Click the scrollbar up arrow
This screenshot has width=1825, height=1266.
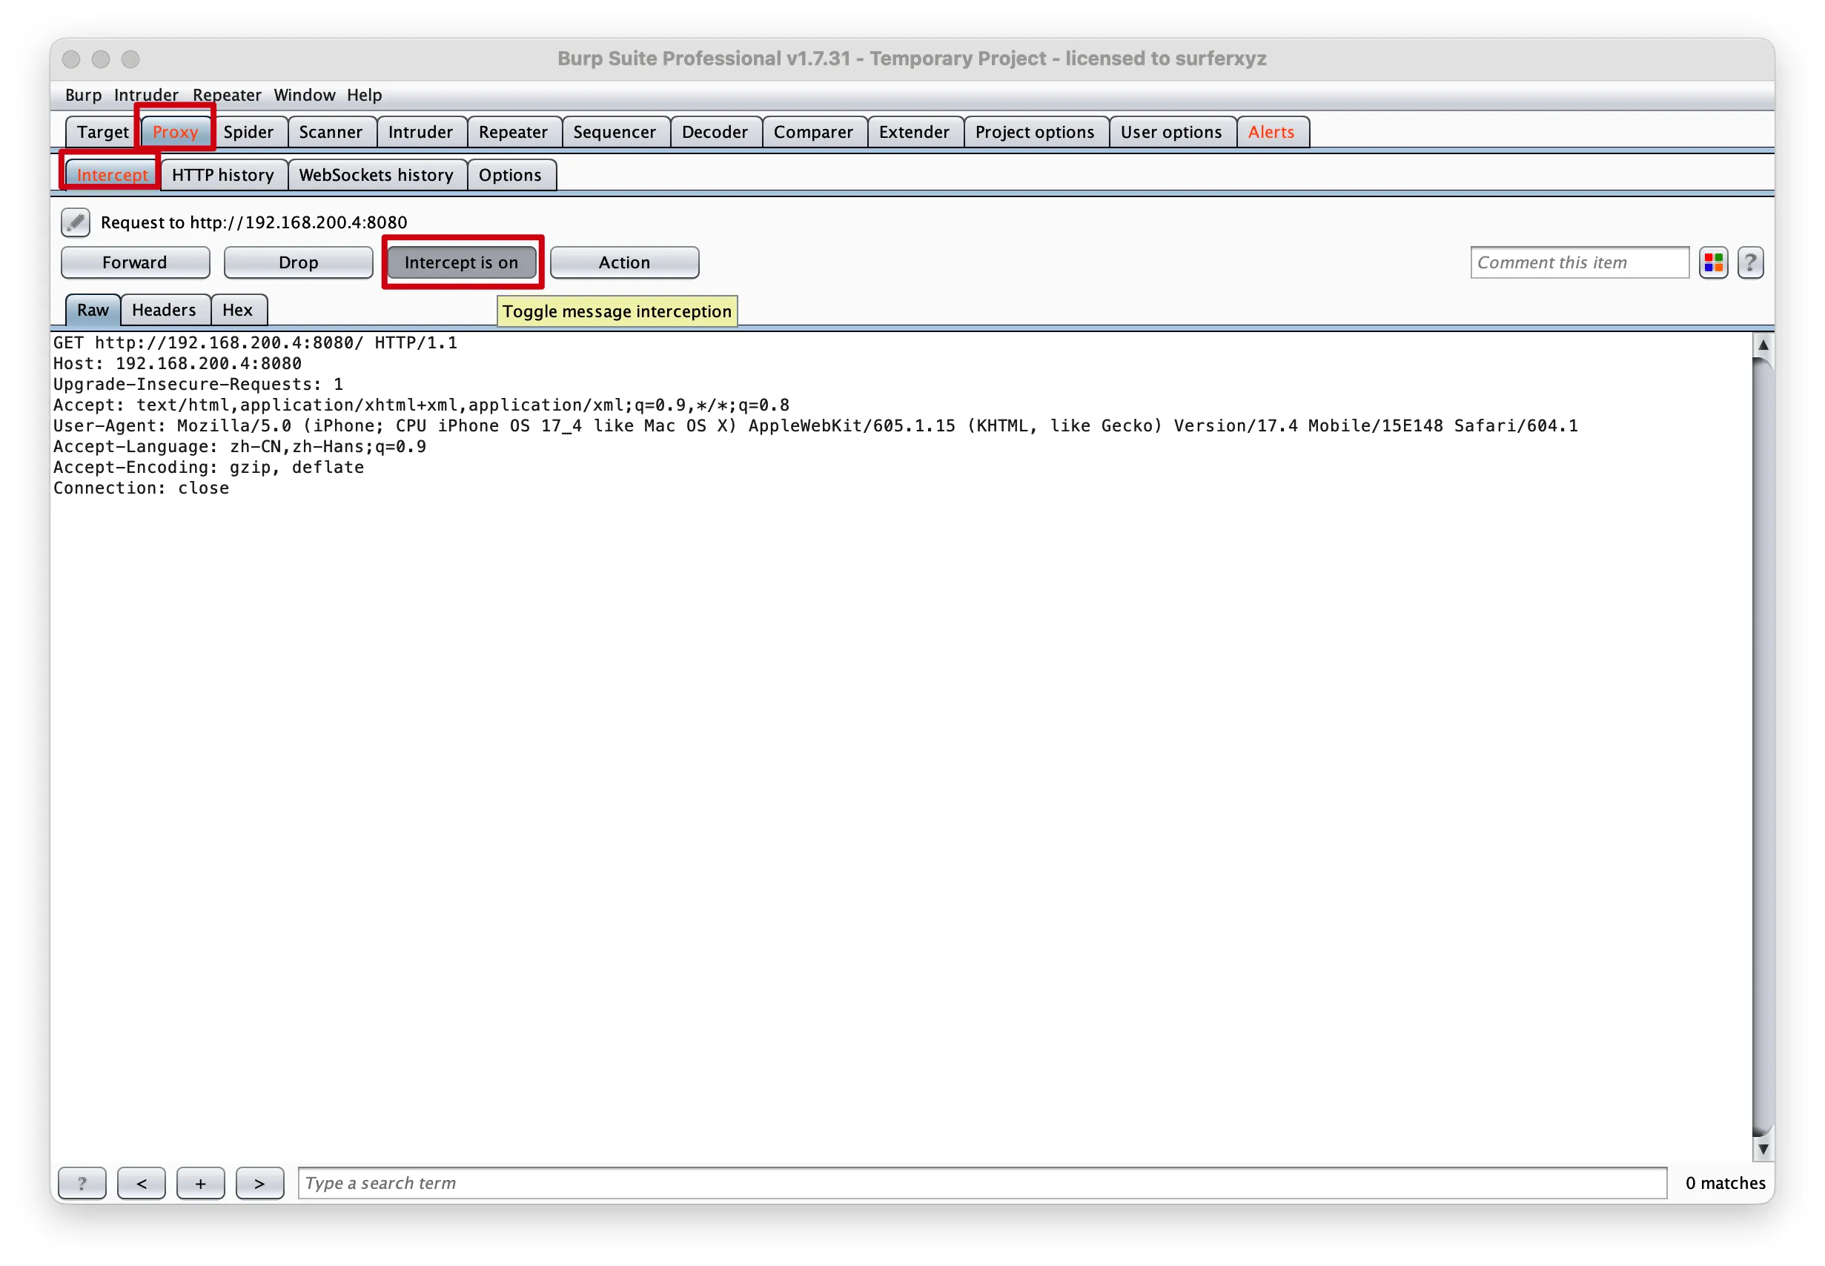click(1762, 345)
